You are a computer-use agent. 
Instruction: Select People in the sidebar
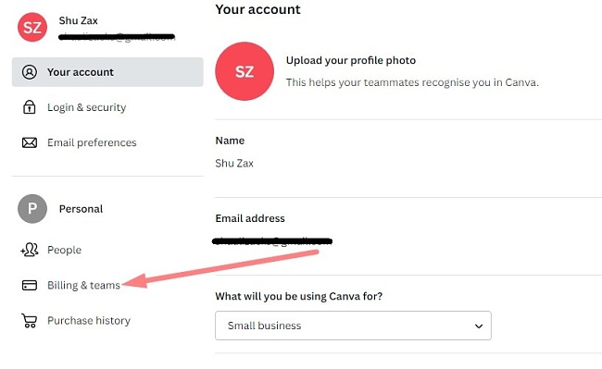[x=64, y=250]
